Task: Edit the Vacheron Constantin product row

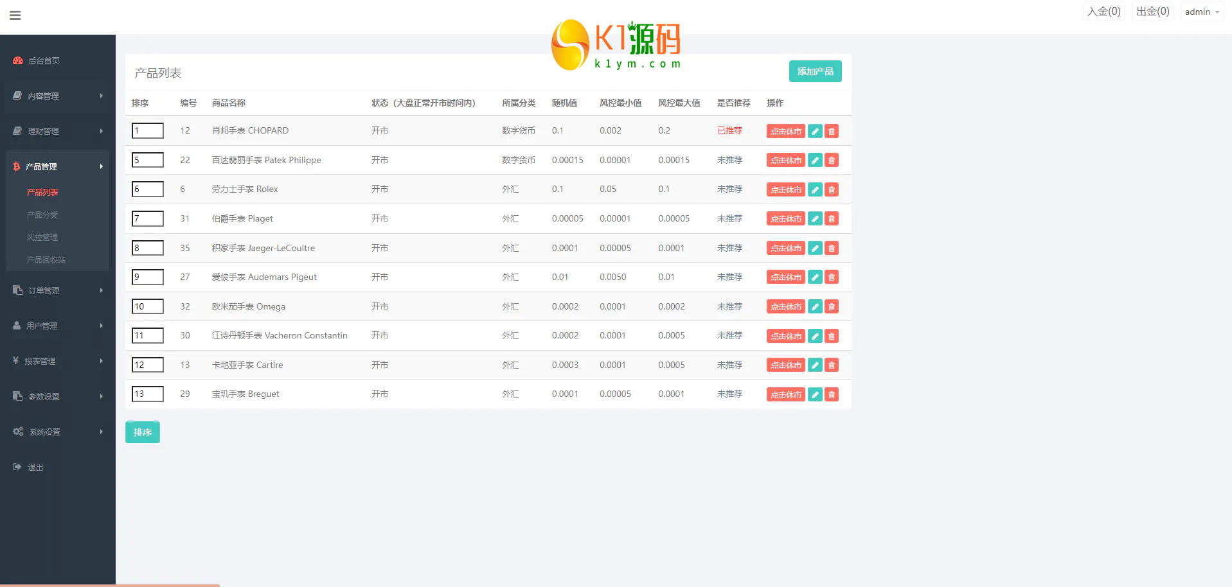Action: [815, 336]
